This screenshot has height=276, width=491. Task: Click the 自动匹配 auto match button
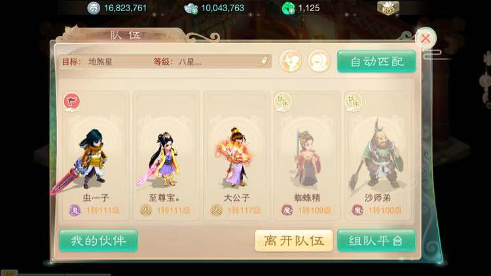point(376,61)
